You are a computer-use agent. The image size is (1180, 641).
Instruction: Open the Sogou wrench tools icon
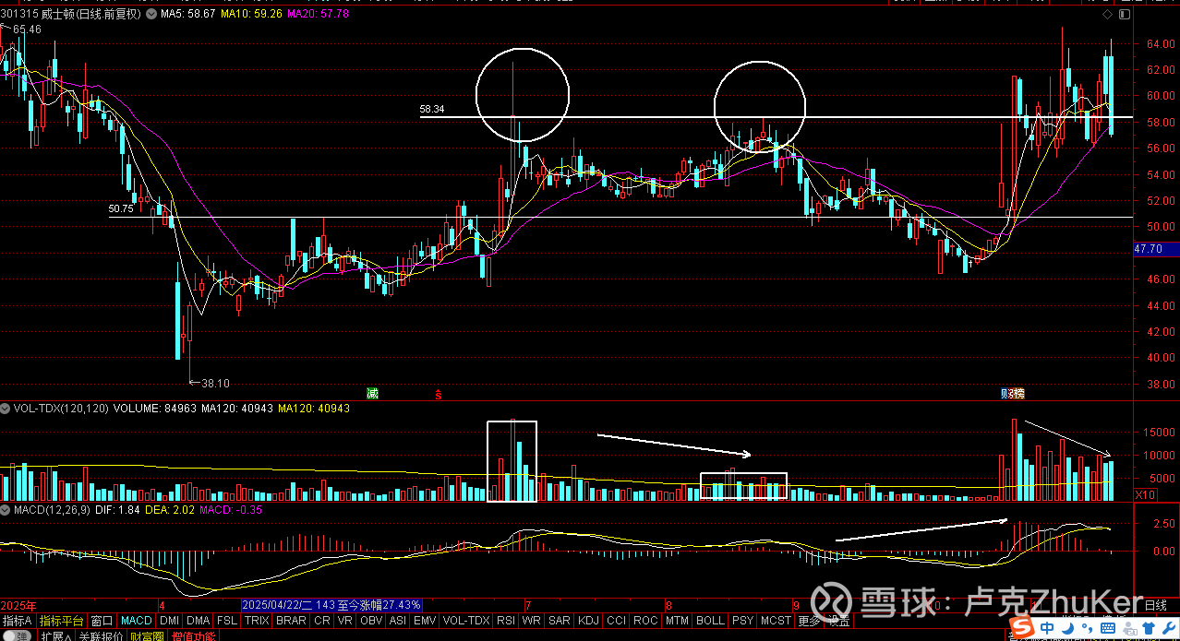(1169, 627)
